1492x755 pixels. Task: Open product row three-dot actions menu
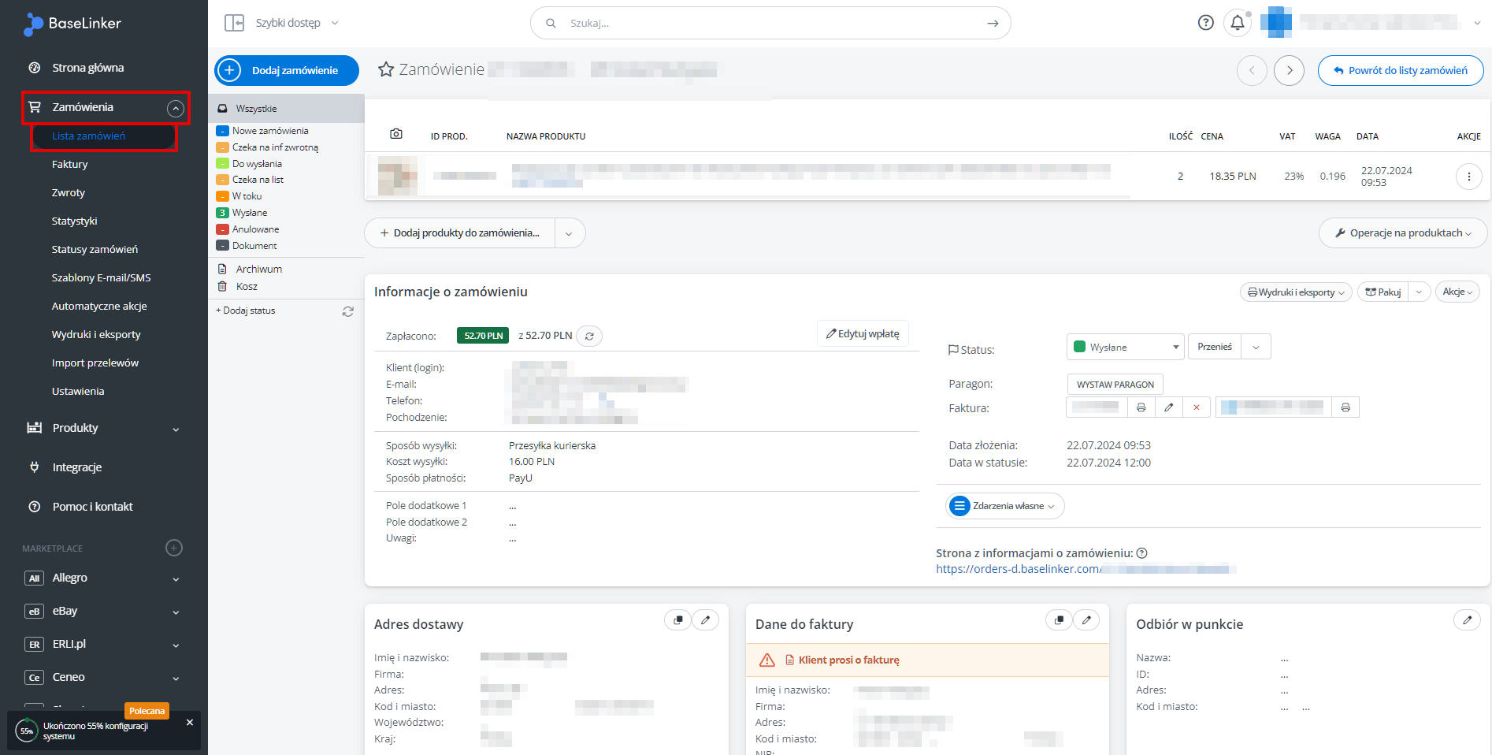(1468, 177)
